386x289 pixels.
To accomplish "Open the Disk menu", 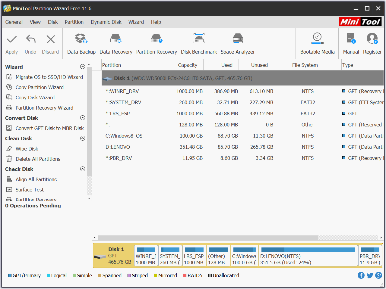I will [x=53, y=22].
